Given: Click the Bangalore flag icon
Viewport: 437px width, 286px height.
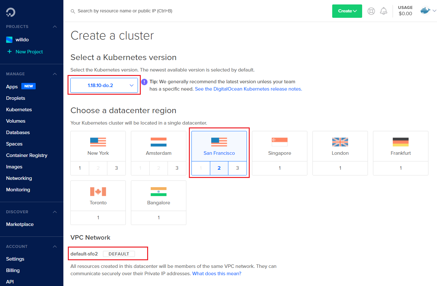Looking at the screenshot, I should (x=159, y=192).
